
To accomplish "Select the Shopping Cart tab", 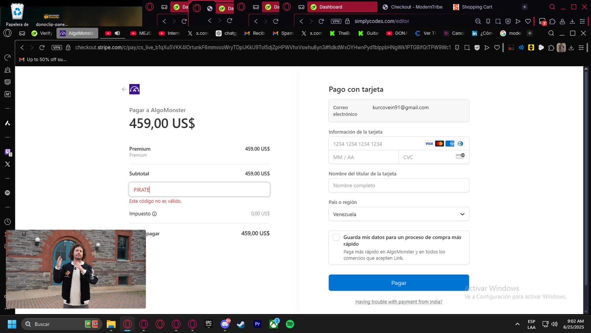I will pyautogui.click(x=473, y=7).
